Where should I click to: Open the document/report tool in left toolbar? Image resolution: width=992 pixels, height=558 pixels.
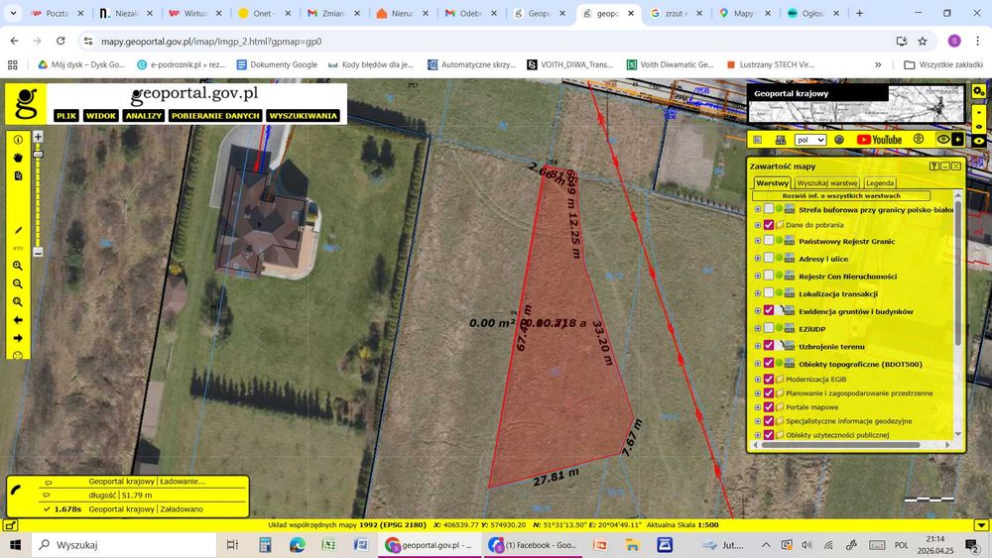[18, 175]
